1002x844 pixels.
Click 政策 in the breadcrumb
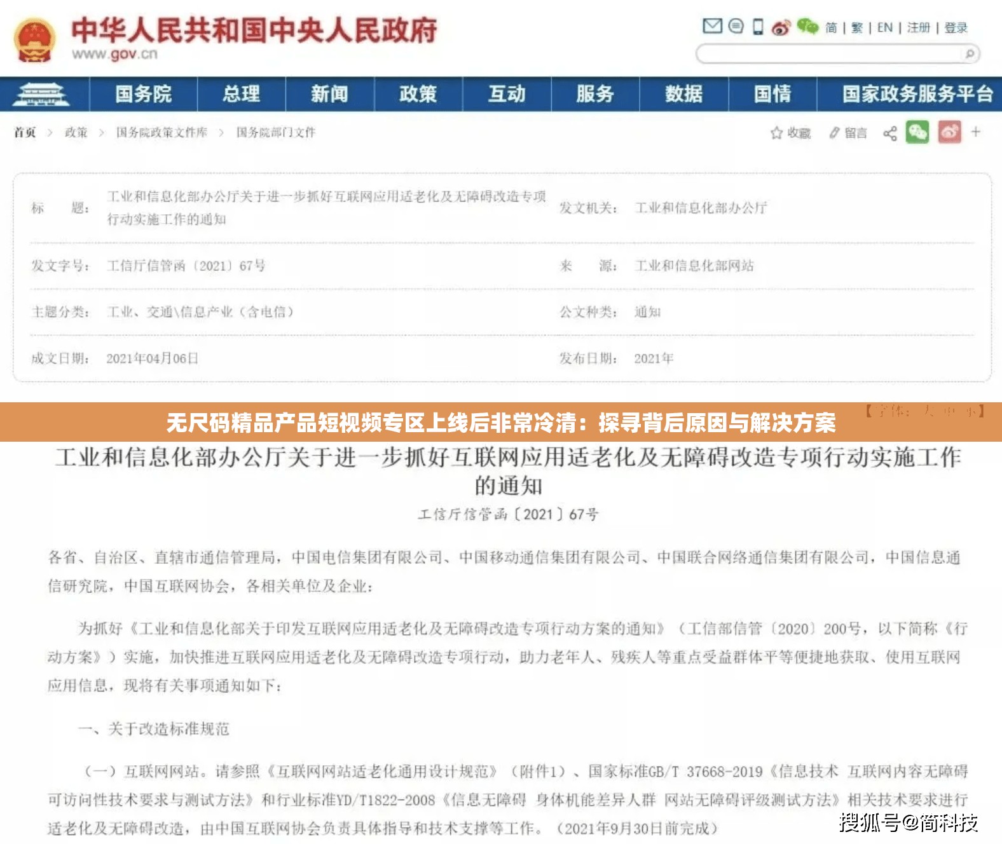[x=76, y=132]
